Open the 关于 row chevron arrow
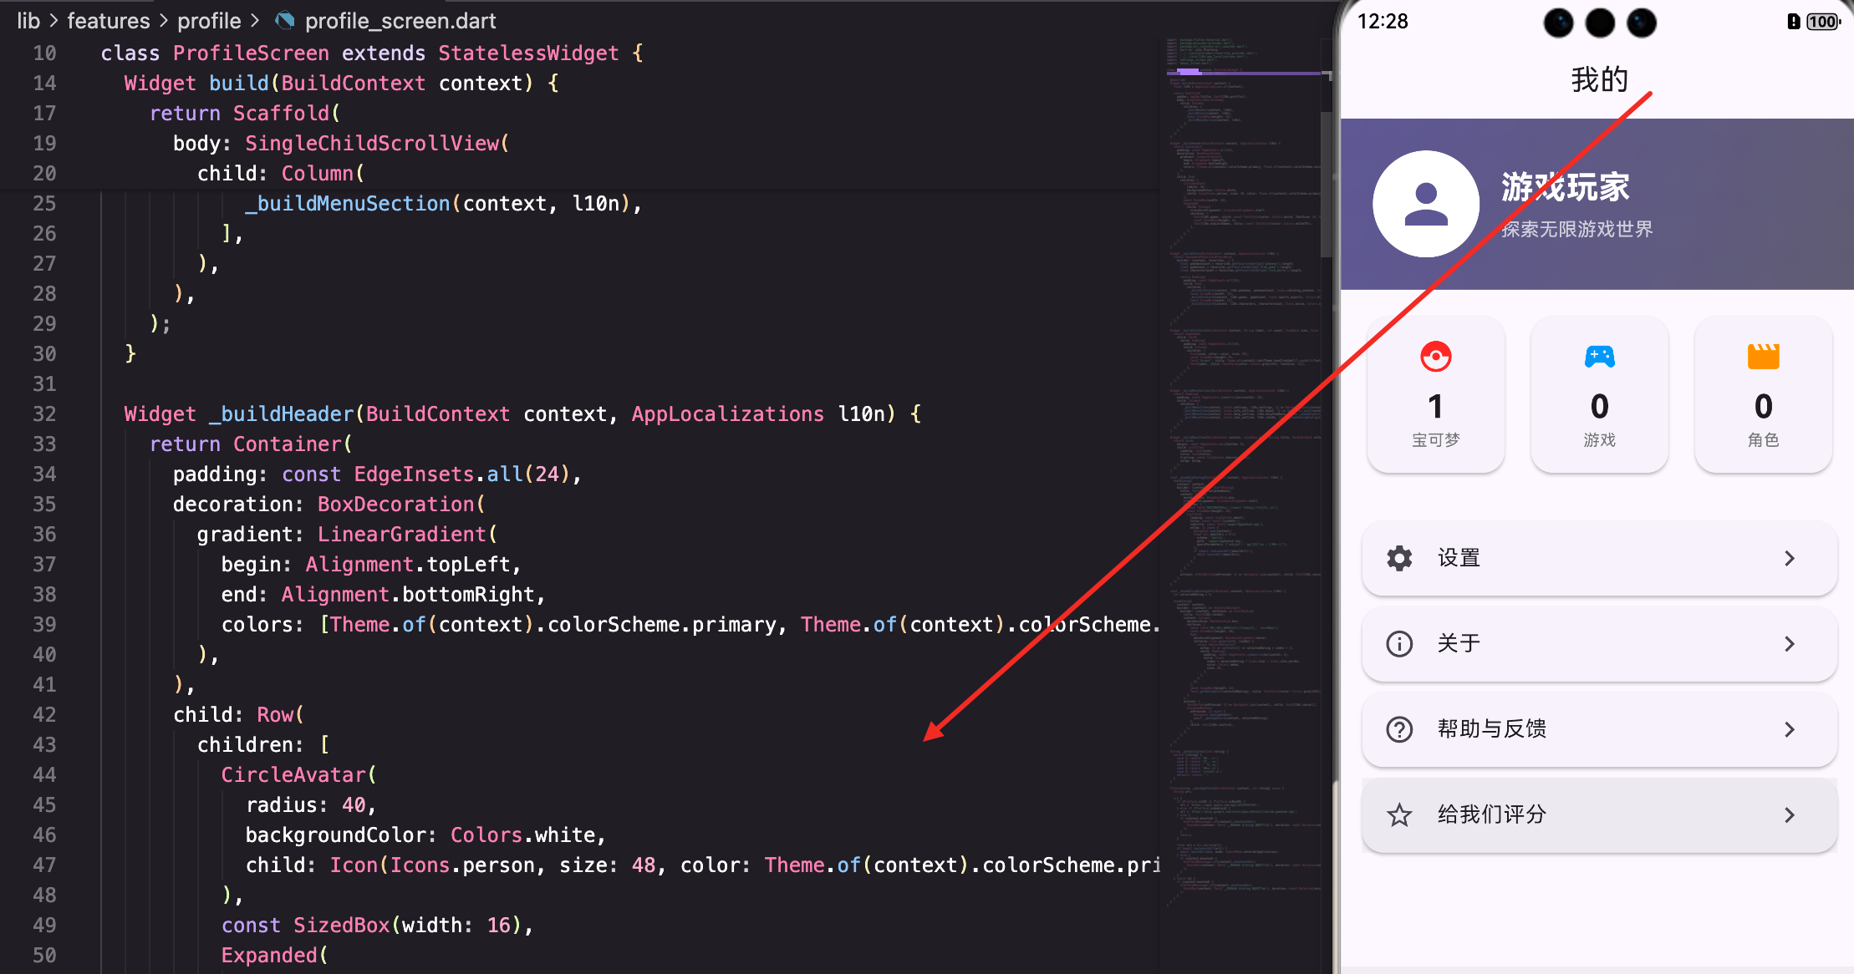 [x=1789, y=643]
